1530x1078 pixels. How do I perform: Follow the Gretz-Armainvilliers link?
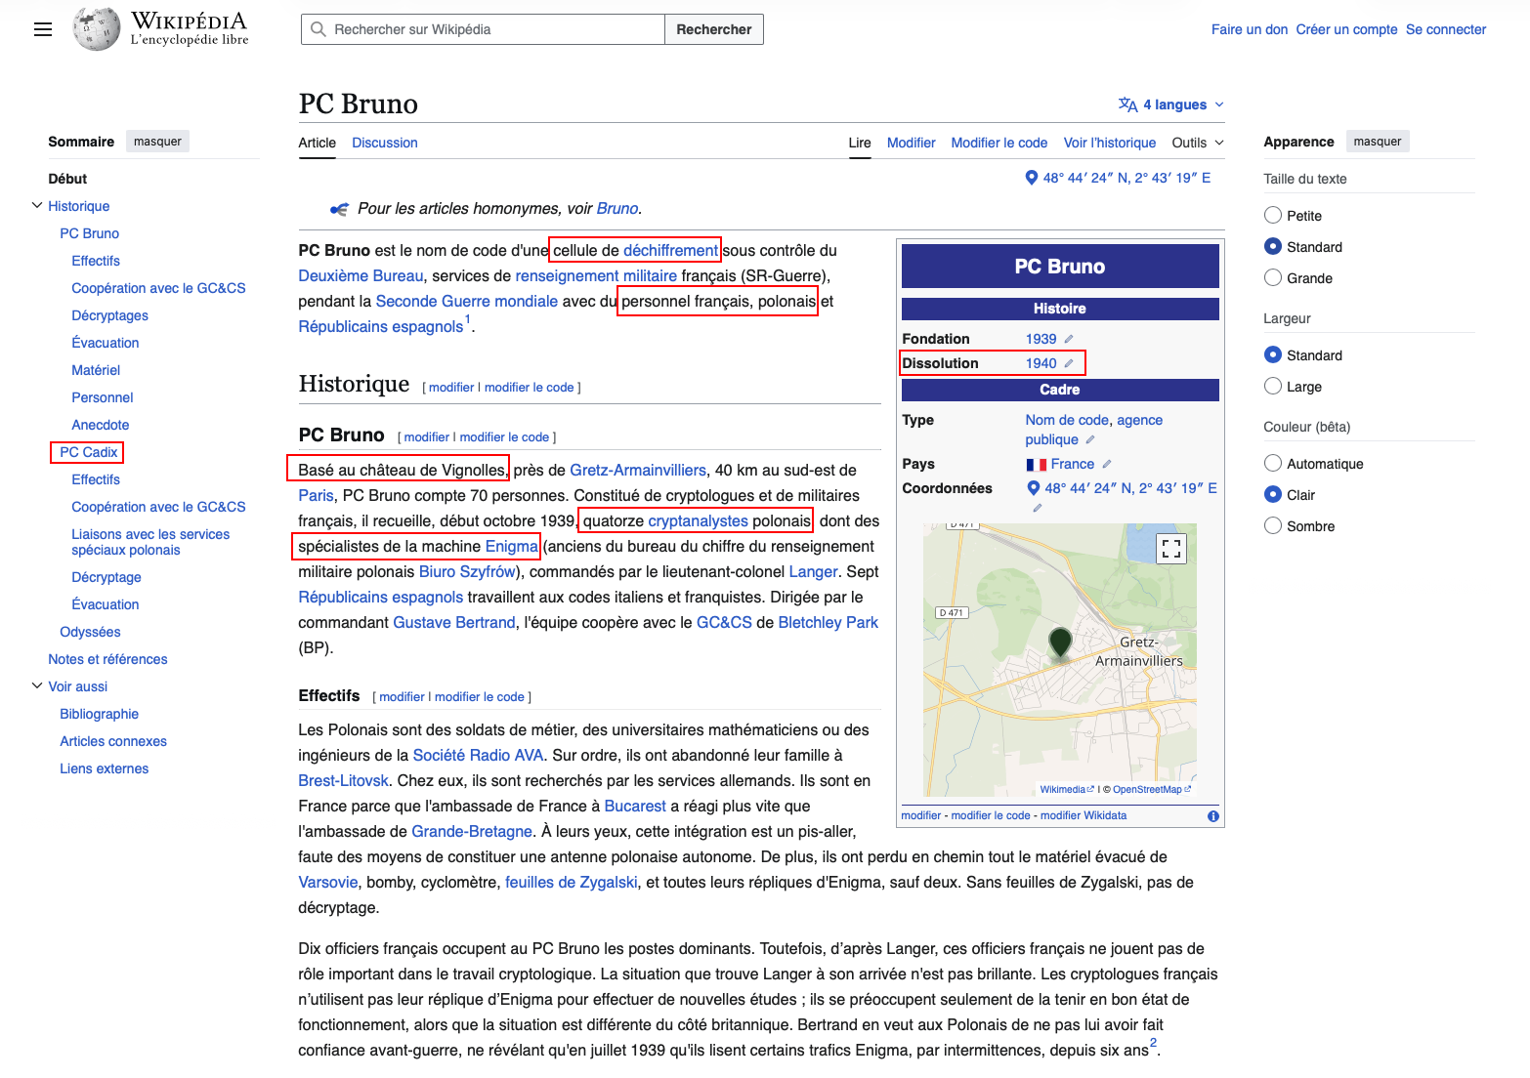(637, 470)
